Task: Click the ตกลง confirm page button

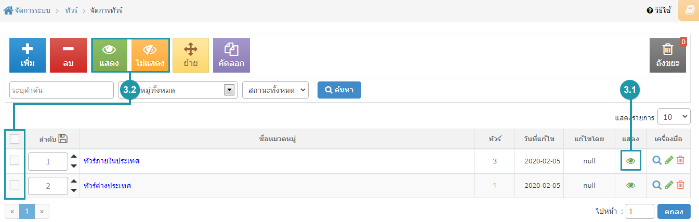Action: click(674, 211)
